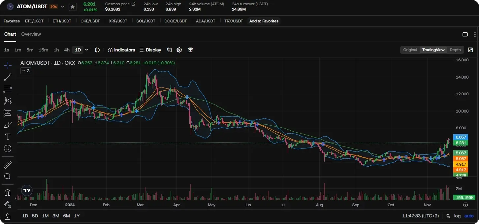Select the brush drawing tool
This screenshot has height=224, width=479.
tap(8, 125)
